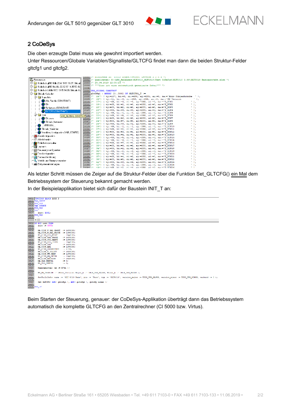
Task: Open the EA_man variable list
Action: point(50,118)
